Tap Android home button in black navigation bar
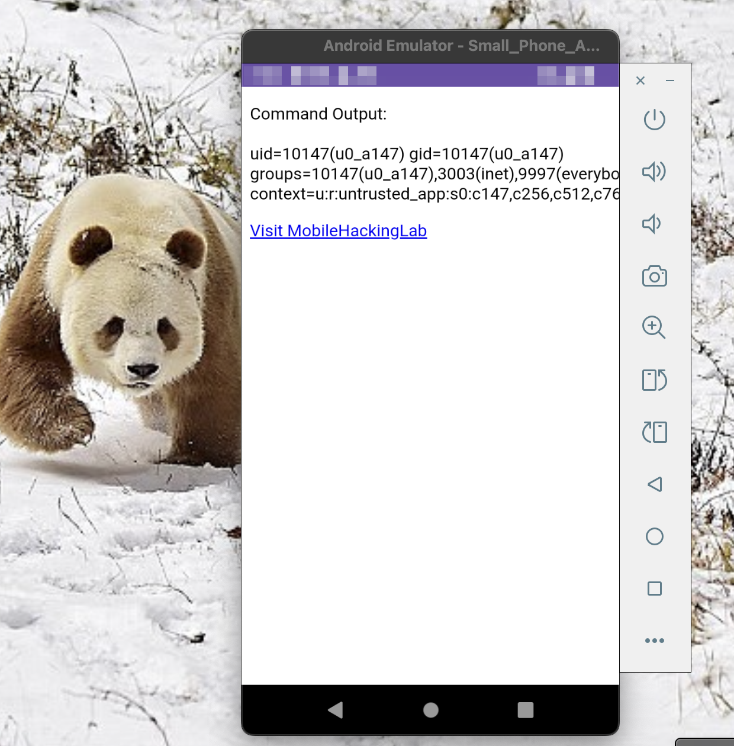Viewport: 734px width, 746px height. [431, 710]
